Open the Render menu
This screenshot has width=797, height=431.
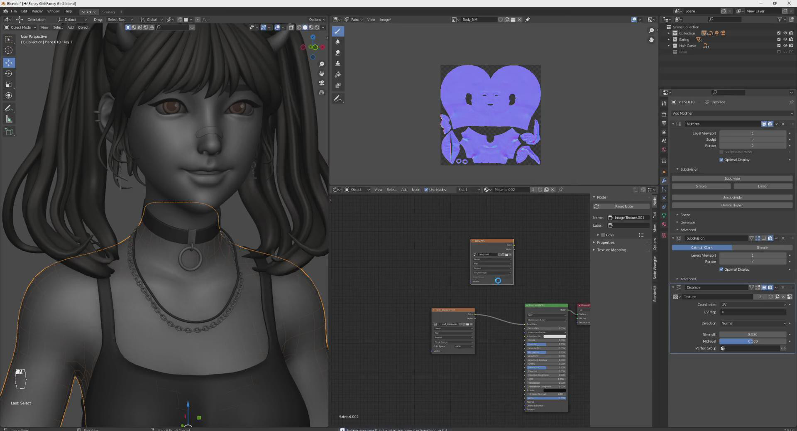click(x=37, y=11)
